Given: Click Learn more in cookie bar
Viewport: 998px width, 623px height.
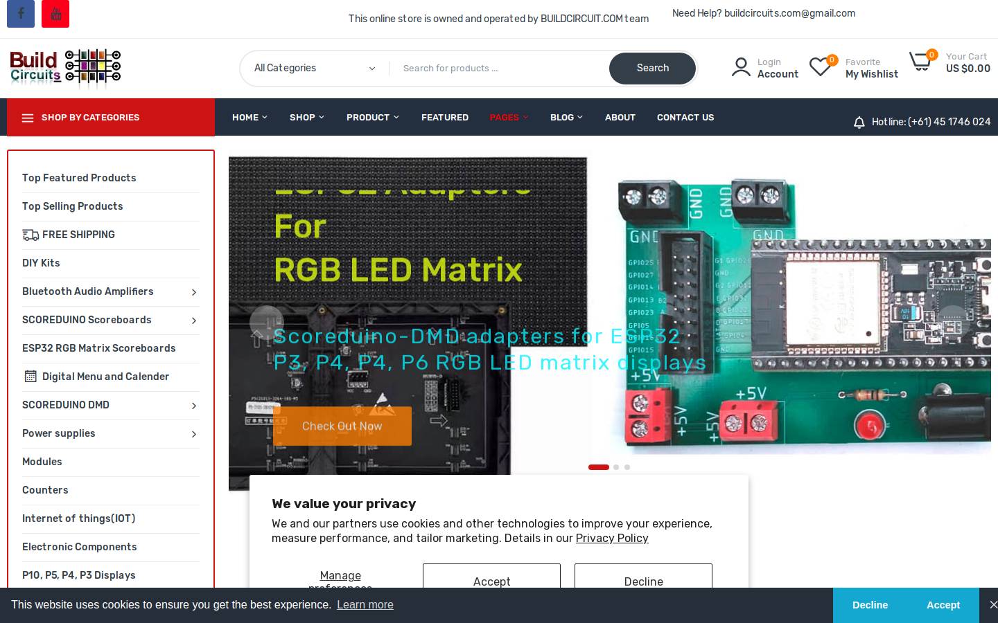Looking at the screenshot, I should [x=365, y=605].
